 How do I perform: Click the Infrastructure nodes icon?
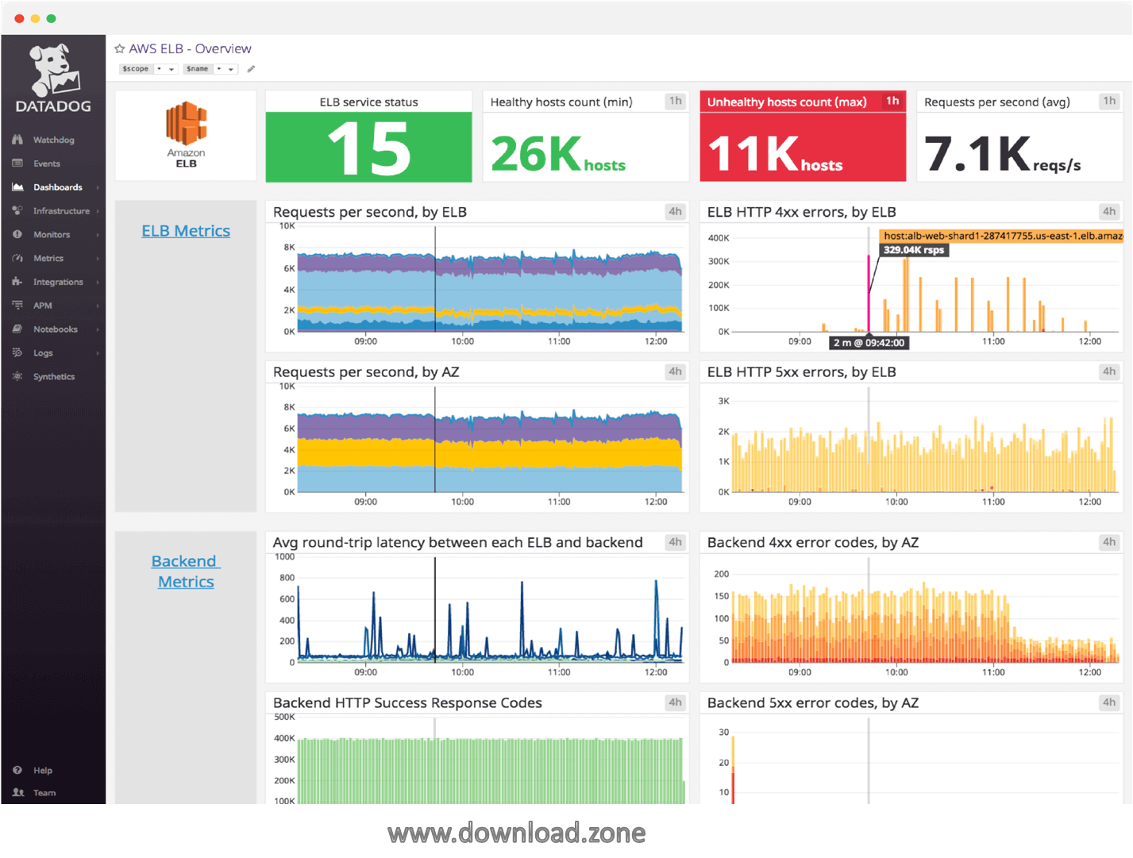[x=17, y=210]
